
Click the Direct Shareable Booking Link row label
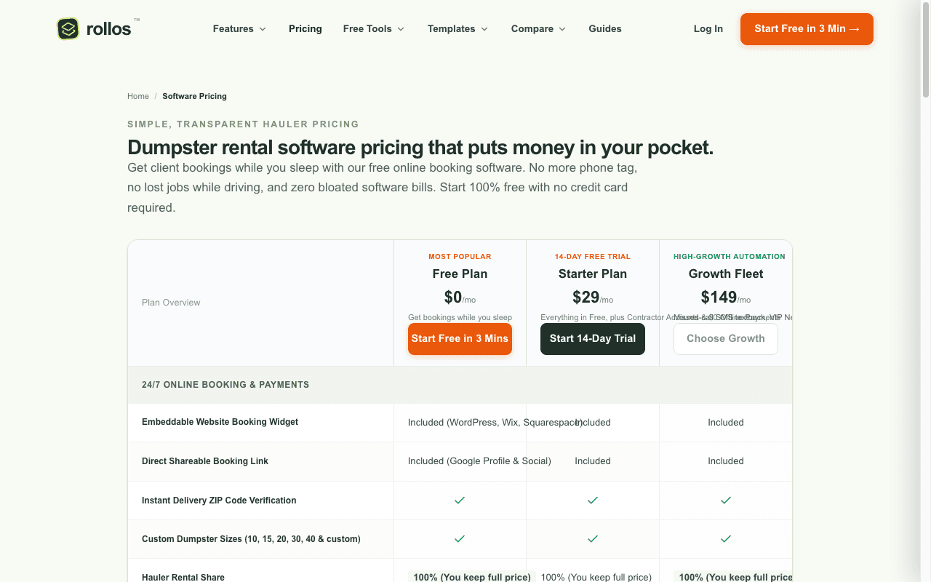pyautogui.click(x=205, y=461)
